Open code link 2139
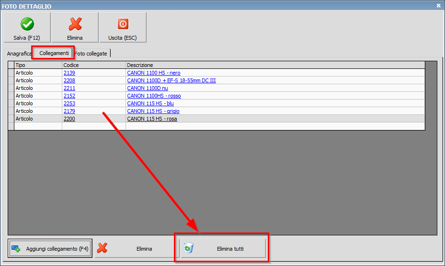The image size is (445, 266). tap(69, 73)
